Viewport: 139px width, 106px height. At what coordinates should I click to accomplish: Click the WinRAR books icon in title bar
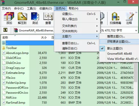coord(3,2)
